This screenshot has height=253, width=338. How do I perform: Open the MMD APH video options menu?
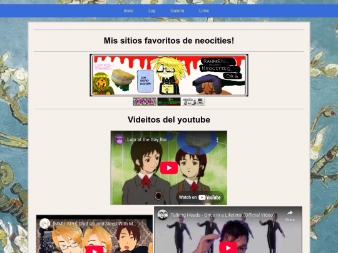point(143,224)
